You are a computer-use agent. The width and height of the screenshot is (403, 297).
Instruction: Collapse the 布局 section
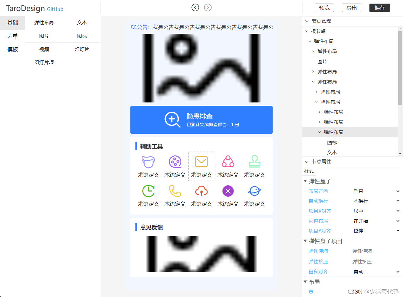click(305, 282)
